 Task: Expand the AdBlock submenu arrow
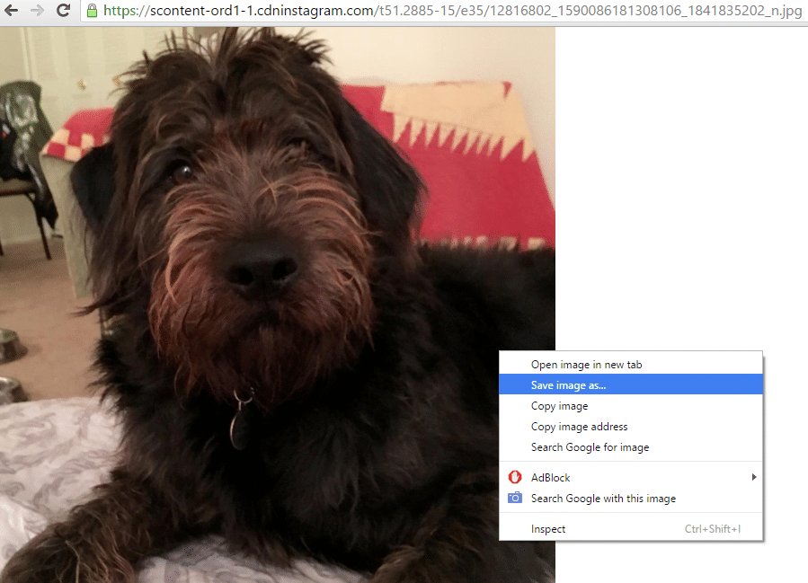tap(754, 477)
